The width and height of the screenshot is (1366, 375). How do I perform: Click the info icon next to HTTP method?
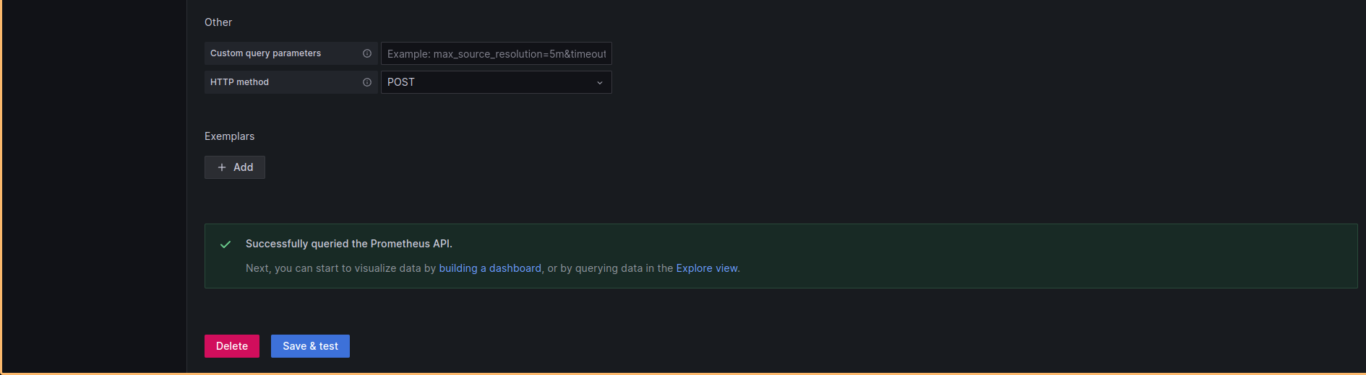click(x=367, y=82)
